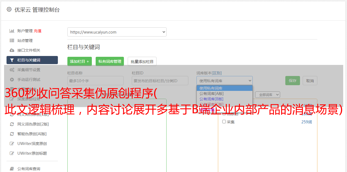Click the 优采云 管理控制台 title text
The width and height of the screenshot is (347, 172).
click(37, 10)
